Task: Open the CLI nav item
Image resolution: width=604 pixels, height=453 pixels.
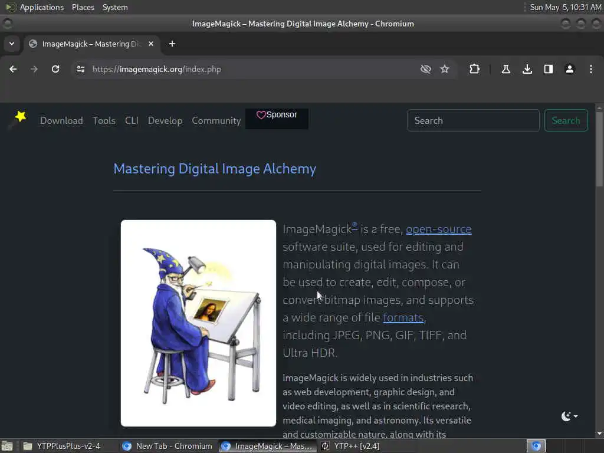Action: [x=132, y=120]
